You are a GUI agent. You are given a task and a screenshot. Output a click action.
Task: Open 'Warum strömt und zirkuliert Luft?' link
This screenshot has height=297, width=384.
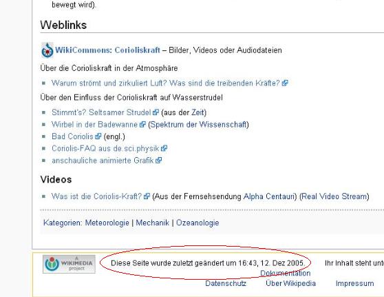[166, 83]
